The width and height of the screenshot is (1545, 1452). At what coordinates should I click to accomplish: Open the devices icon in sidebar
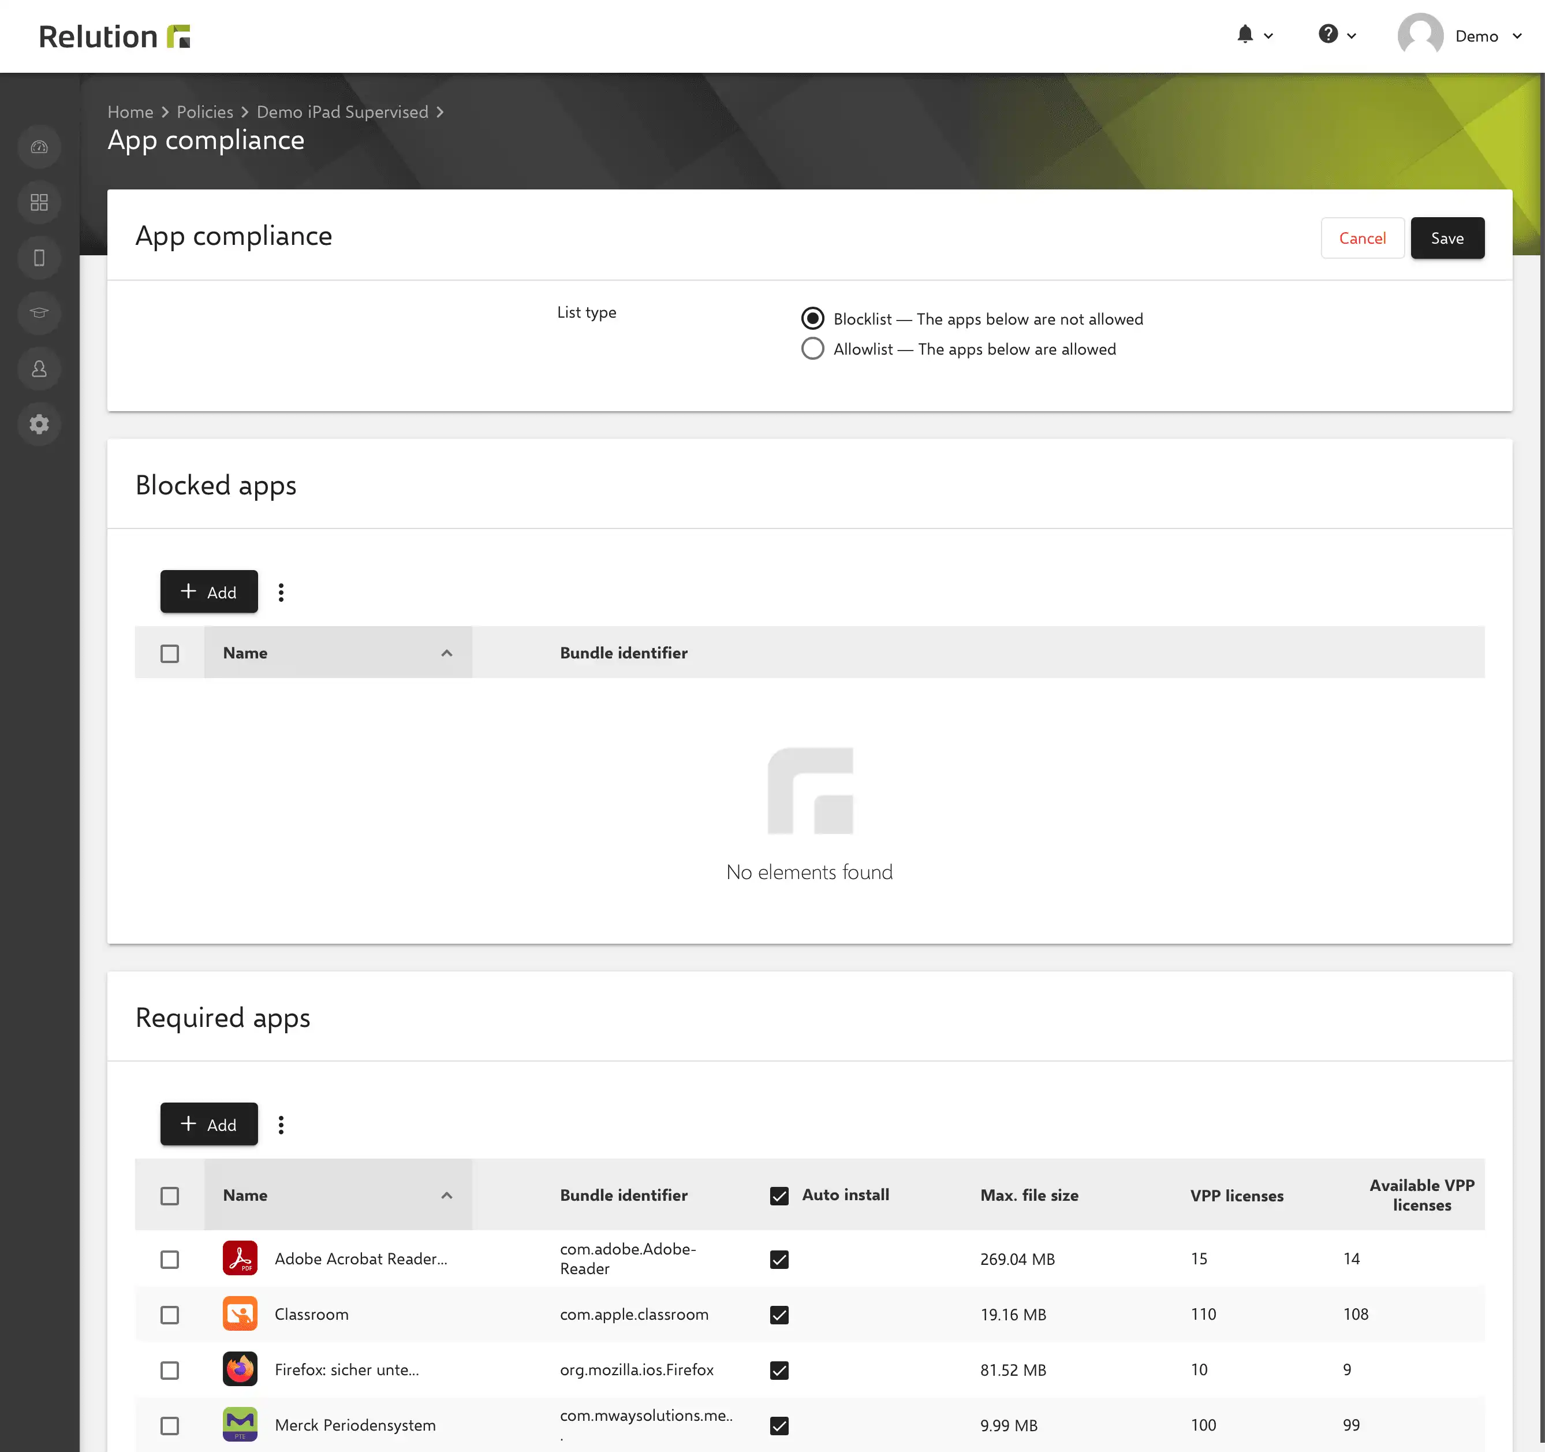click(x=39, y=257)
